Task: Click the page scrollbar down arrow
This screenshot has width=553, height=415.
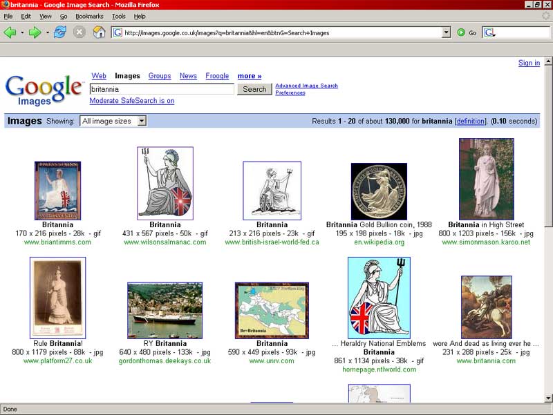Action: point(548,398)
